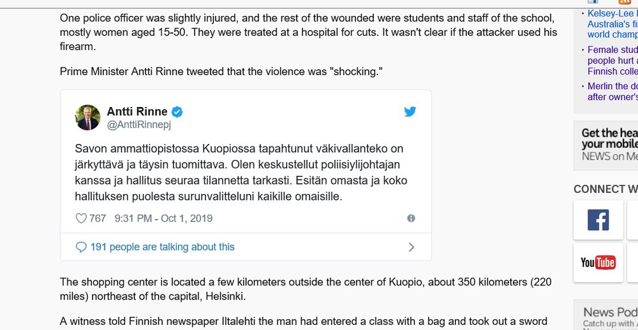Open the Antti Rinne display name link
The width and height of the screenshot is (638, 330).
[137, 111]
